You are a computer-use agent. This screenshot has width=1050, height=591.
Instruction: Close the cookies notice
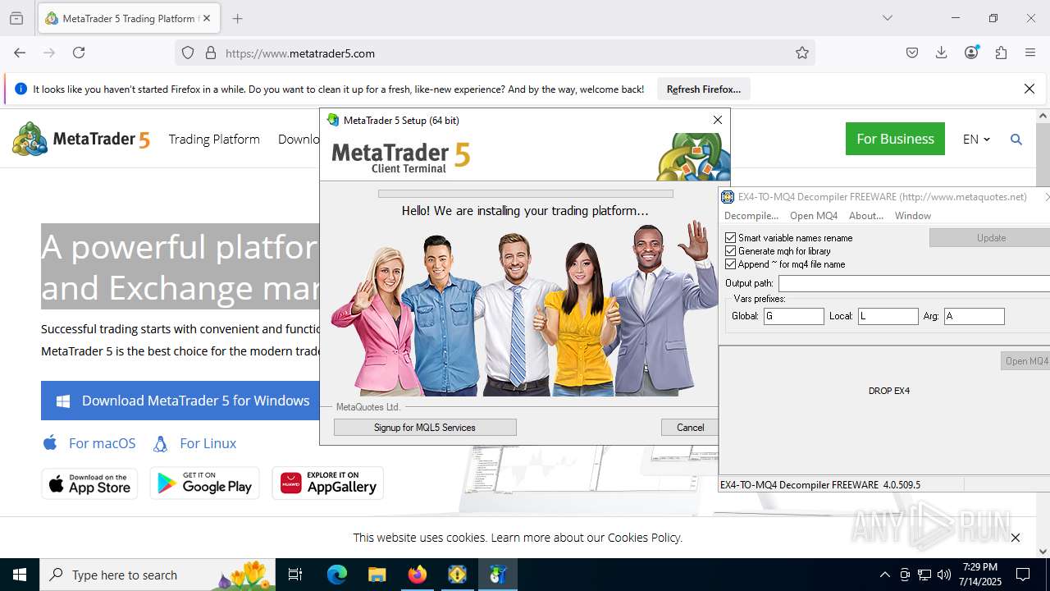1016,538
